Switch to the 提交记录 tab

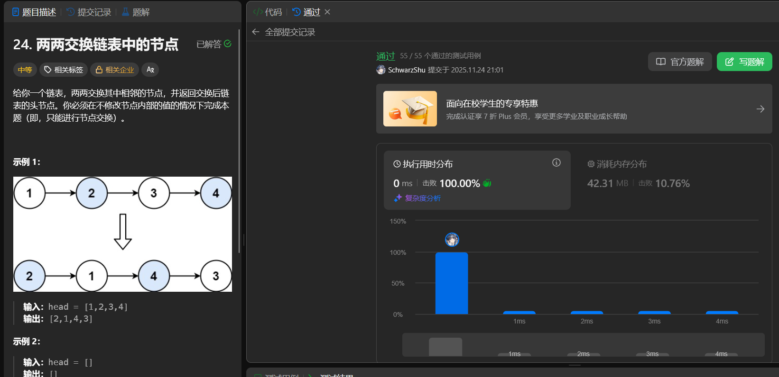click(x=89, y=12)
